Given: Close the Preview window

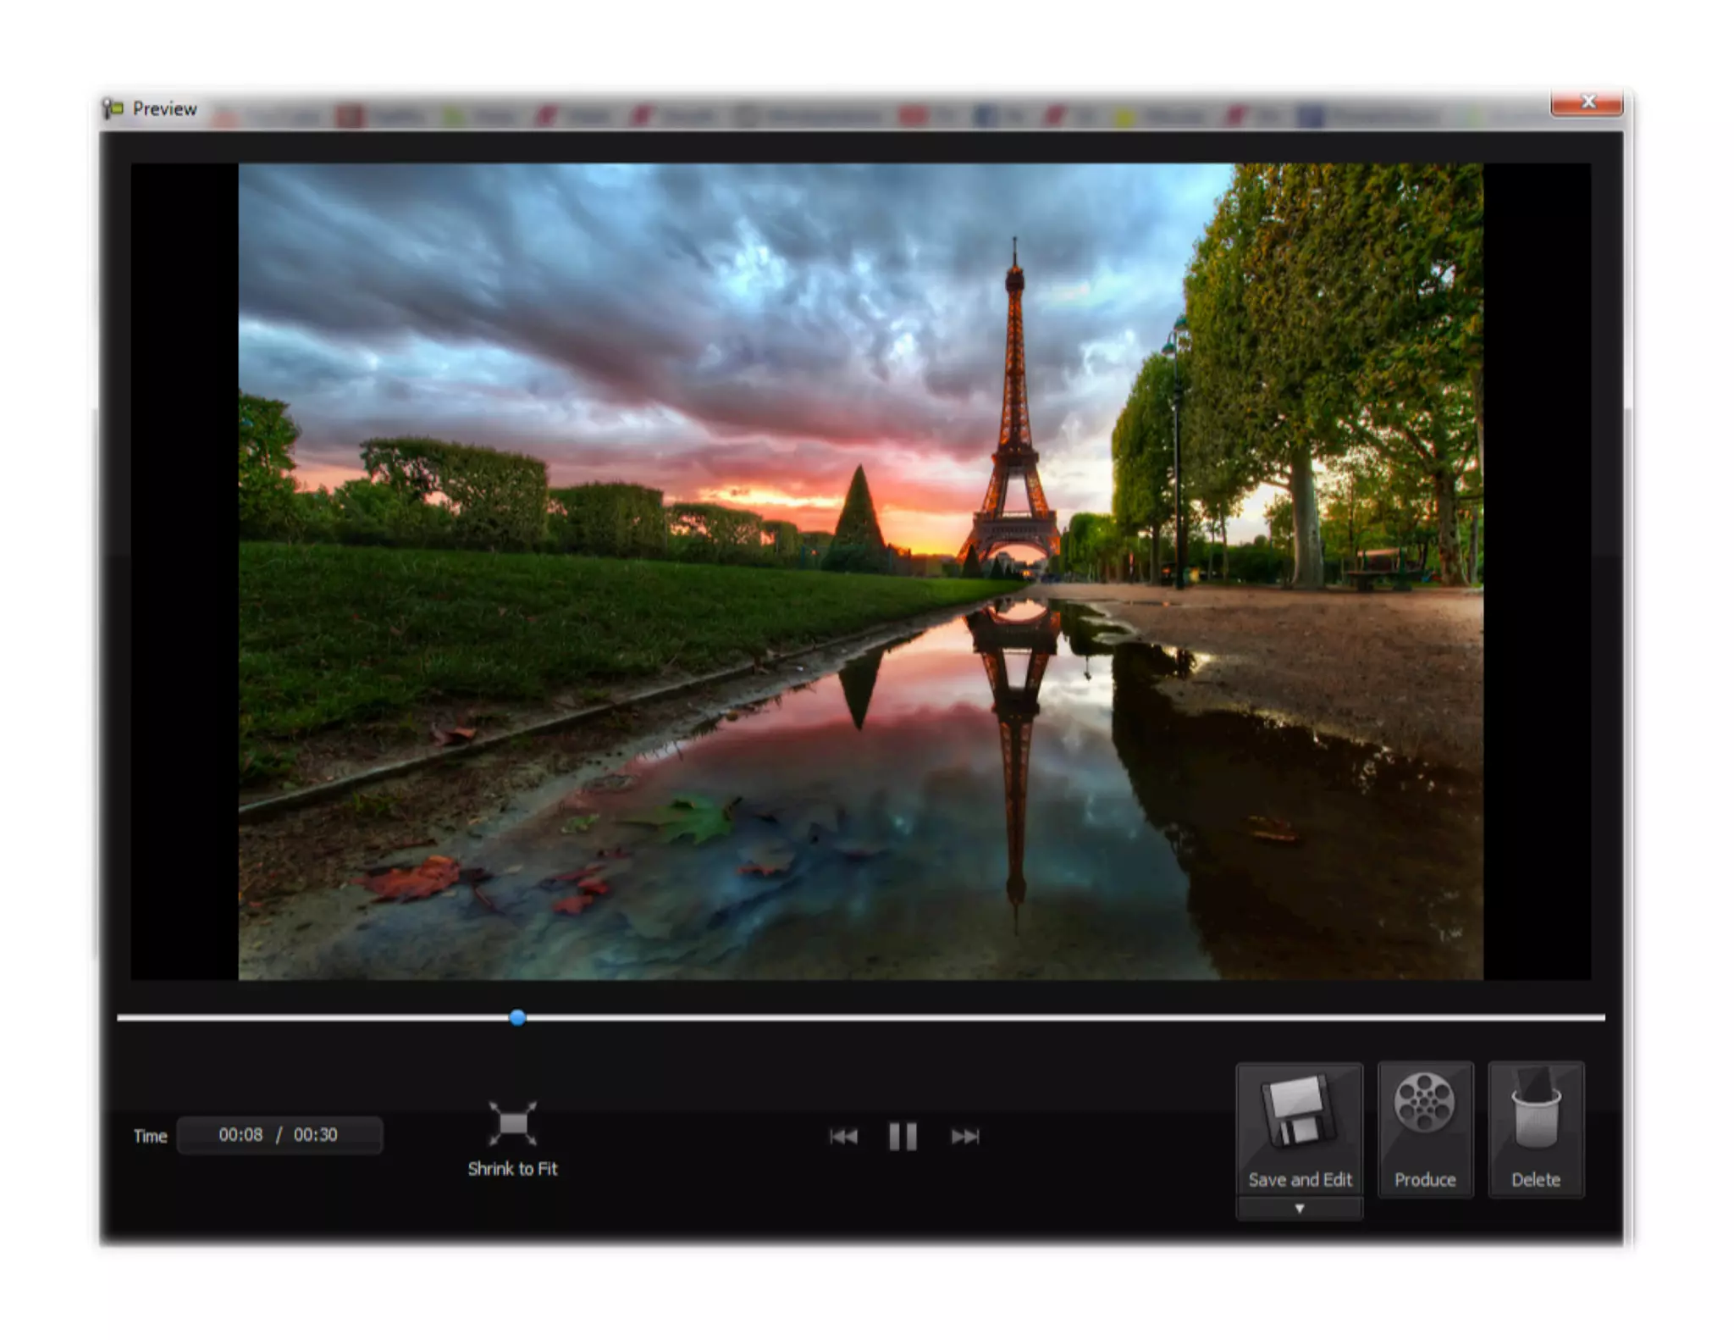Looking at the screenshot, I should [x=1587, y=102].
